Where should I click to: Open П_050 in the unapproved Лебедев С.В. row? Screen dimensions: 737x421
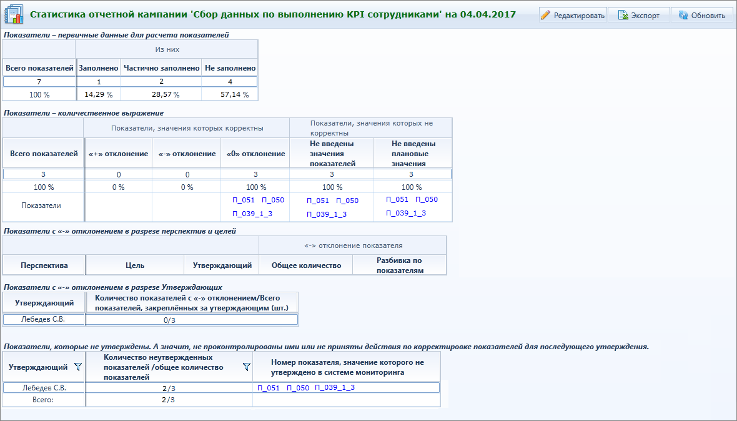(x=298, y=388)
